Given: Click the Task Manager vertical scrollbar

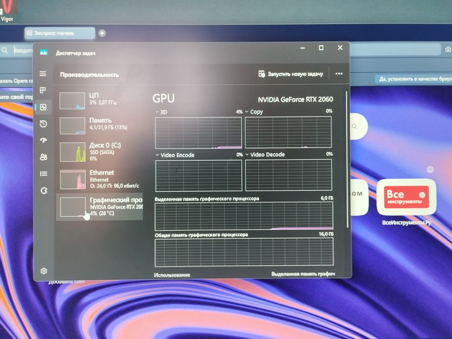Looking at the screenshot, I should coord(347,159).
